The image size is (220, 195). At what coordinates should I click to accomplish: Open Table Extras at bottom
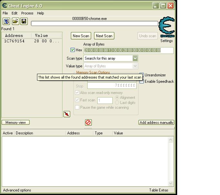(x=159, y=190)
